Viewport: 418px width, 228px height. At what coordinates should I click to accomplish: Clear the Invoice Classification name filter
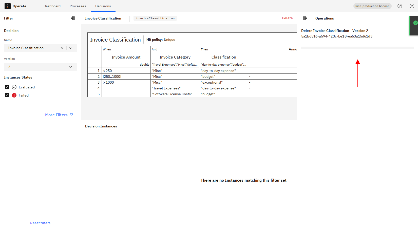coord(62,48)
